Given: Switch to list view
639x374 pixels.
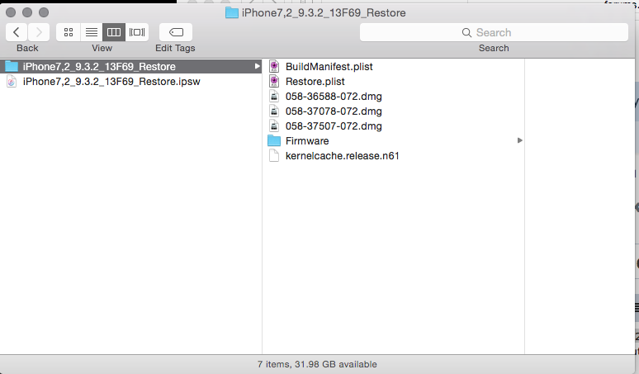Looking at the screenshot, I should click(x=92, y=32).
